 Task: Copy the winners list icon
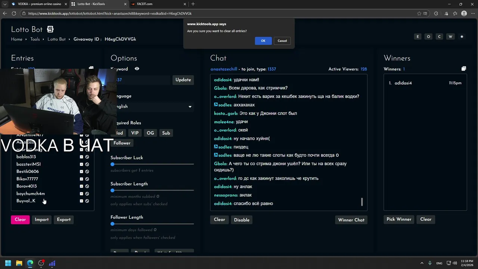463,69
